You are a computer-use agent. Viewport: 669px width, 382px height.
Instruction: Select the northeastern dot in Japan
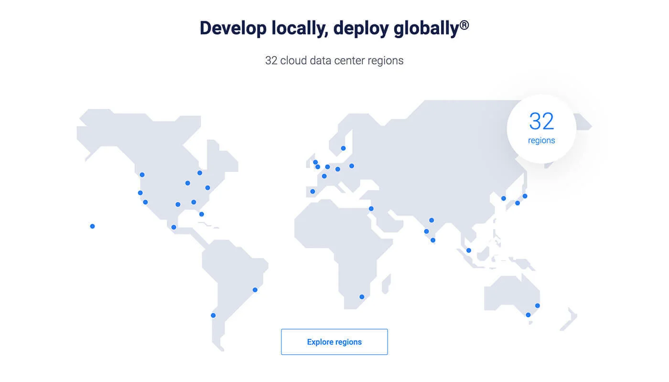click(x=525, y=196)
